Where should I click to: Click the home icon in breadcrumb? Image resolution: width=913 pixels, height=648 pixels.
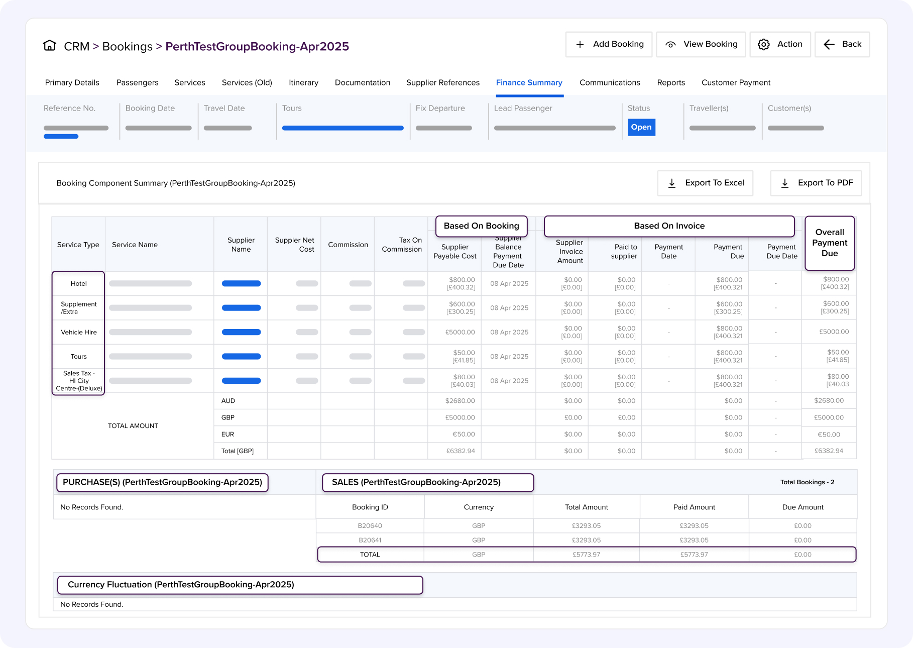50,46
